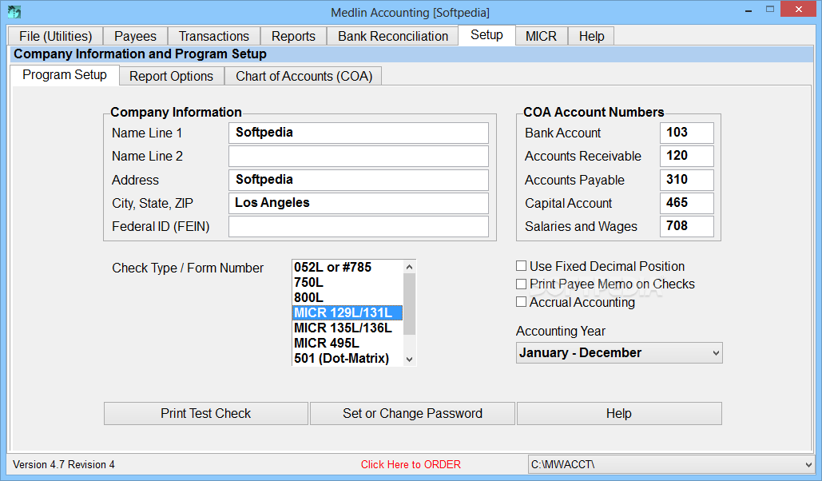Select check form 750L

[x=347, y=282]
